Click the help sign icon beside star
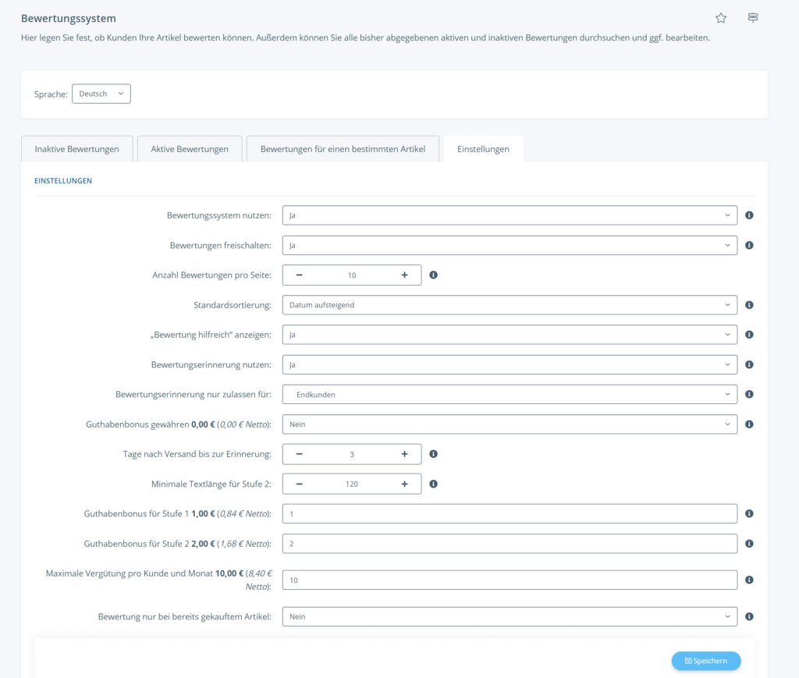Screen dimensions: 799x678 pos(753,18)
